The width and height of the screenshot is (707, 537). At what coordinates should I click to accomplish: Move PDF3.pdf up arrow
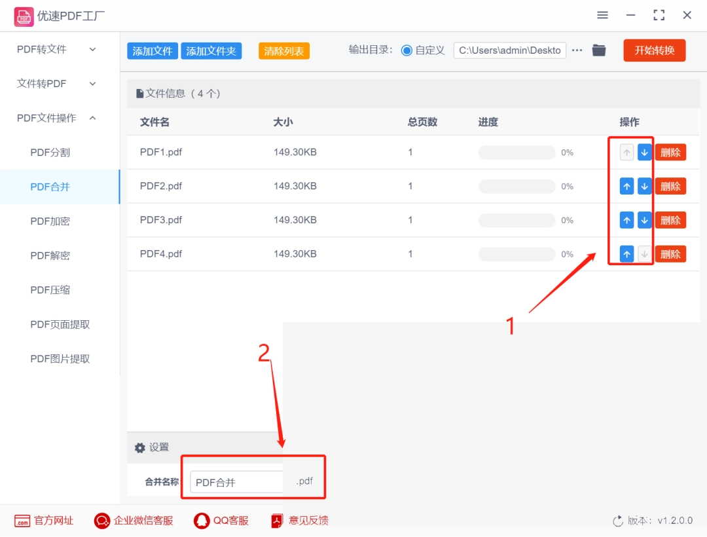point(626,220)
